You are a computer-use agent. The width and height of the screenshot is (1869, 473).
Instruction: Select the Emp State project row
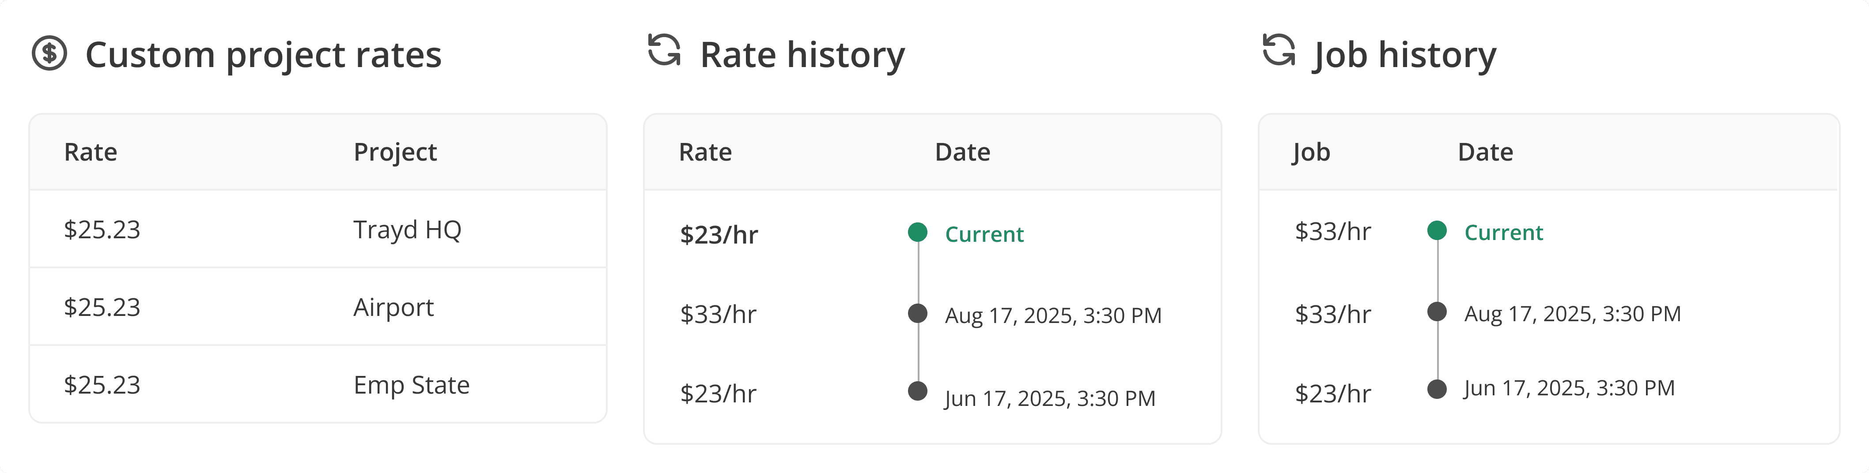(318, 385)
